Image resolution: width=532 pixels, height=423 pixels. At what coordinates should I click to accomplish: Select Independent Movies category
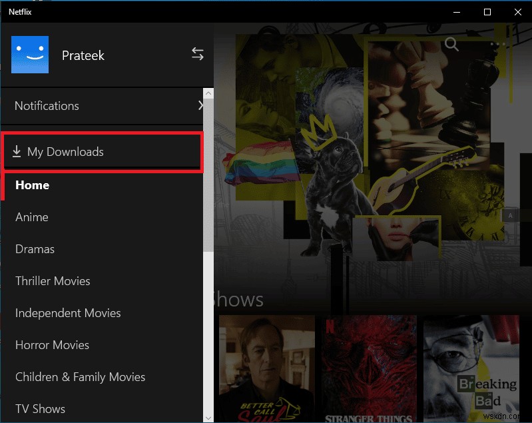coord(68,313)
